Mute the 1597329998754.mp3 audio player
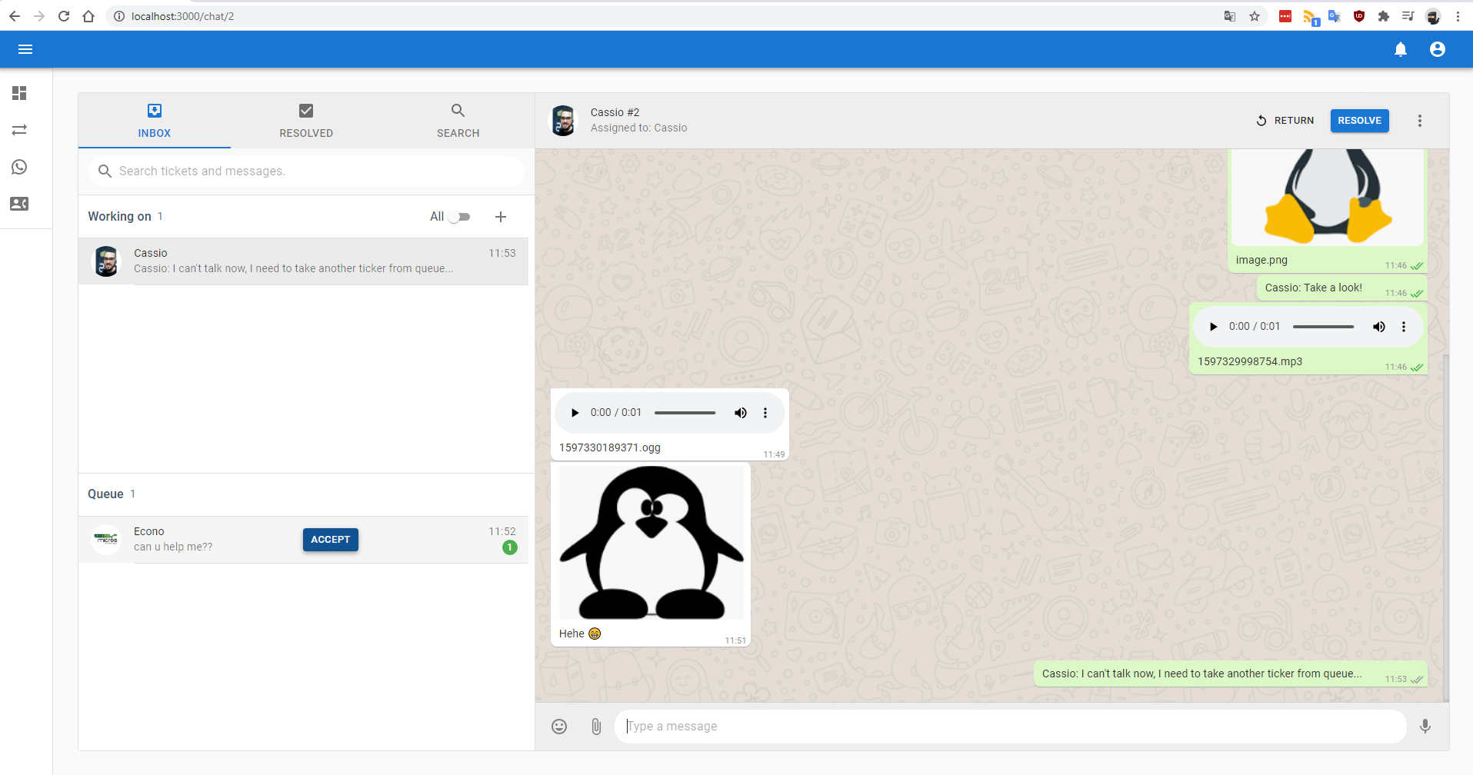Image resolution: width=1473 pixels, height=775 pixels. pyautogui.click(x=1378, y=327)
